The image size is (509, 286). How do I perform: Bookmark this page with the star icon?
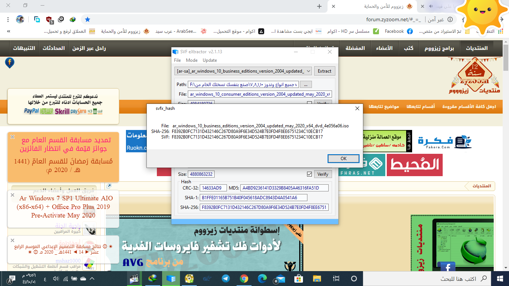coord(87,19)
